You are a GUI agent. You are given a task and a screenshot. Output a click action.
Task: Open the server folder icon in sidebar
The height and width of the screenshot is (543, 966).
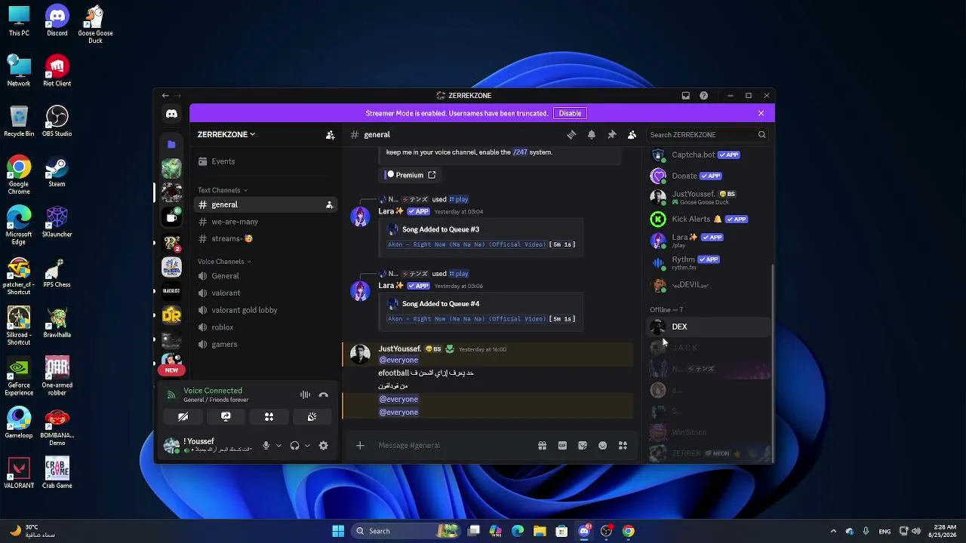171,144
